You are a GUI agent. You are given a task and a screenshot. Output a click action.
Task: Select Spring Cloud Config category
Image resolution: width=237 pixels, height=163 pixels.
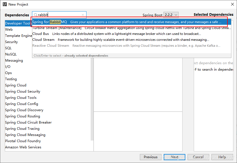click(x=22, y=104)
